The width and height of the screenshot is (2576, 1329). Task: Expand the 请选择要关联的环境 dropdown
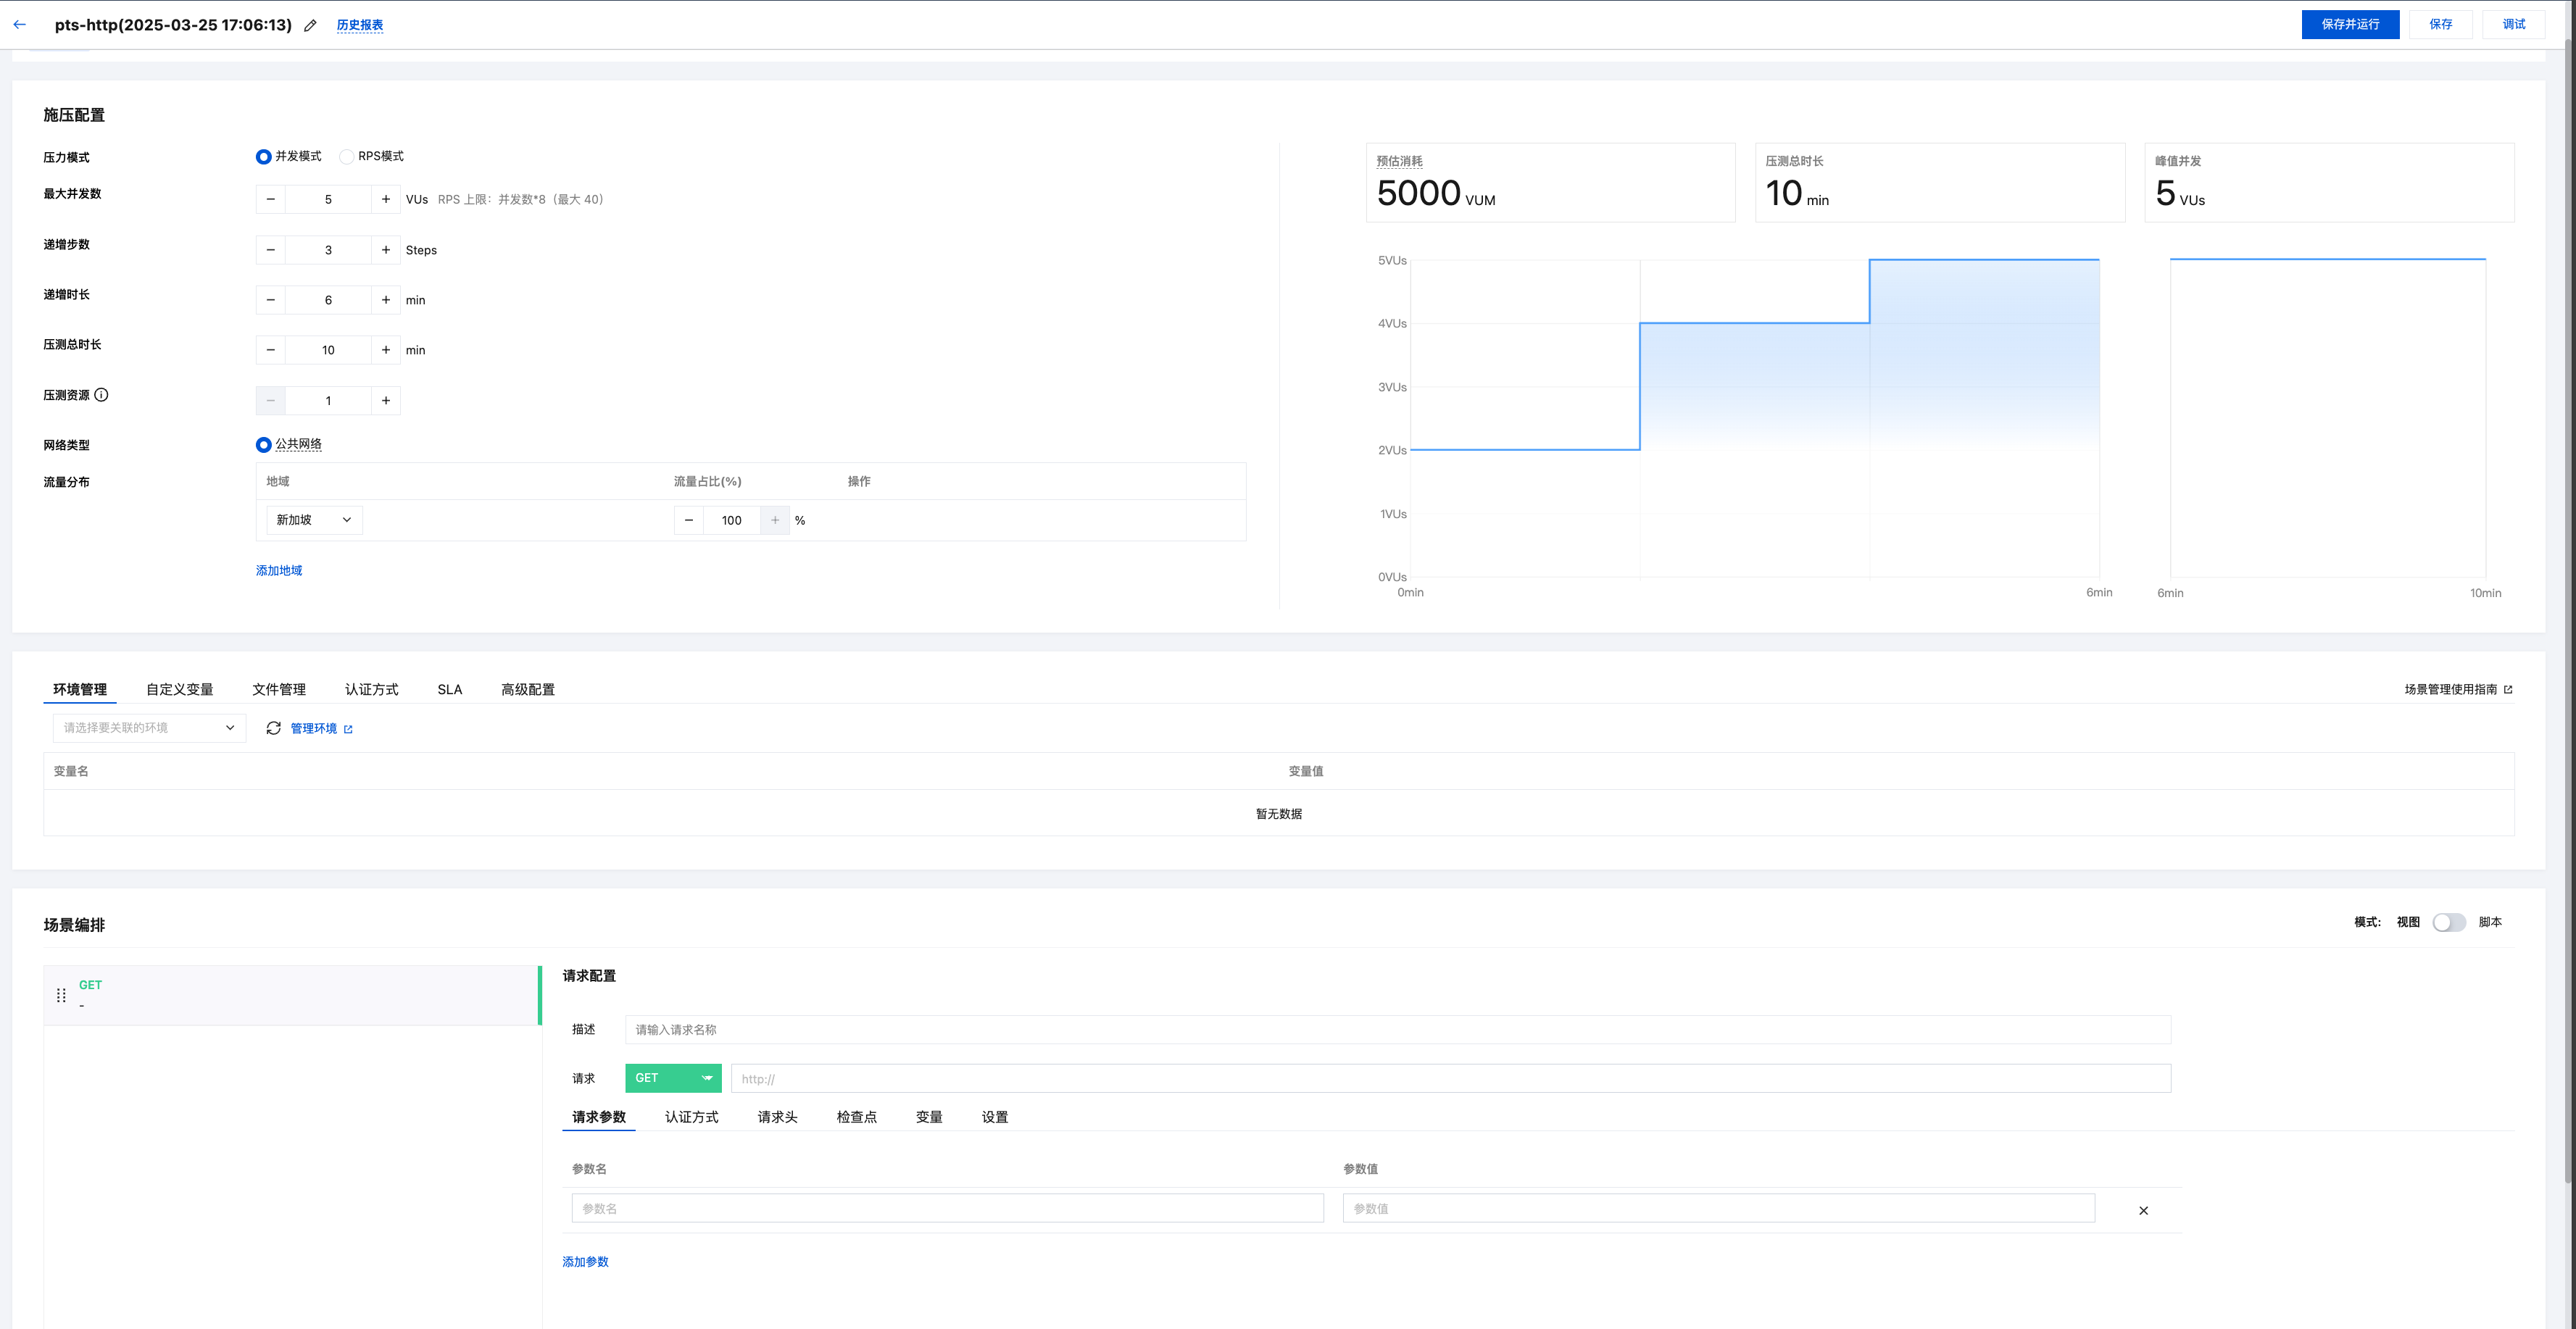pyautogui.click(x=149, y=728)
